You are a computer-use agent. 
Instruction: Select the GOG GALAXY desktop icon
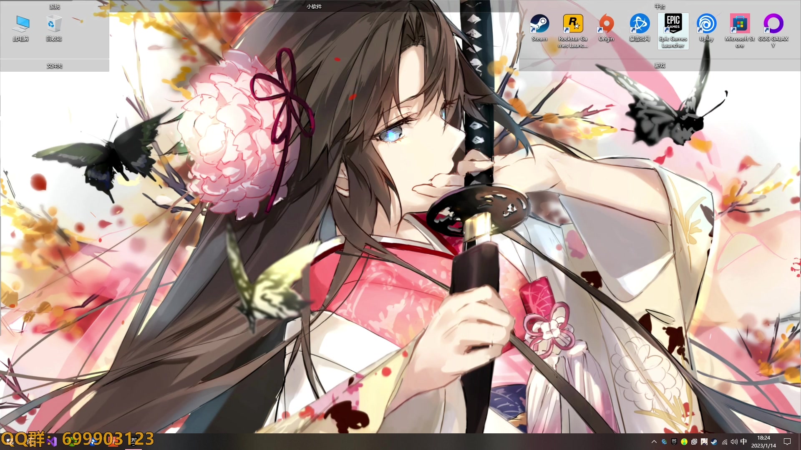(x=773, y=24)
